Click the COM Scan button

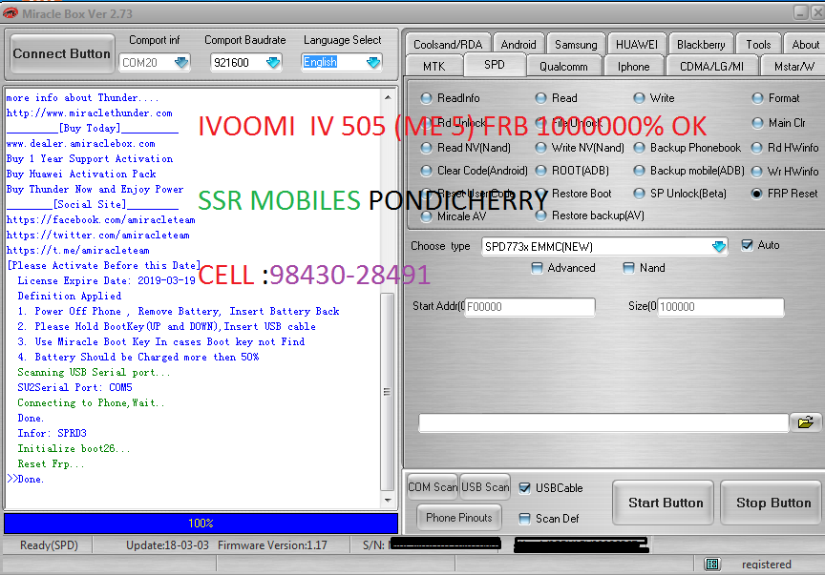click(433, 487)
